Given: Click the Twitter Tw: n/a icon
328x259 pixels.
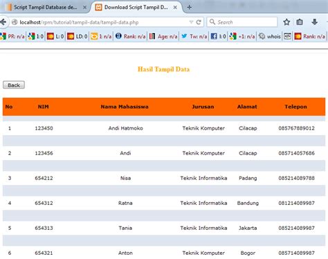Looking at the screenshot, I should (x=184, y=36).
